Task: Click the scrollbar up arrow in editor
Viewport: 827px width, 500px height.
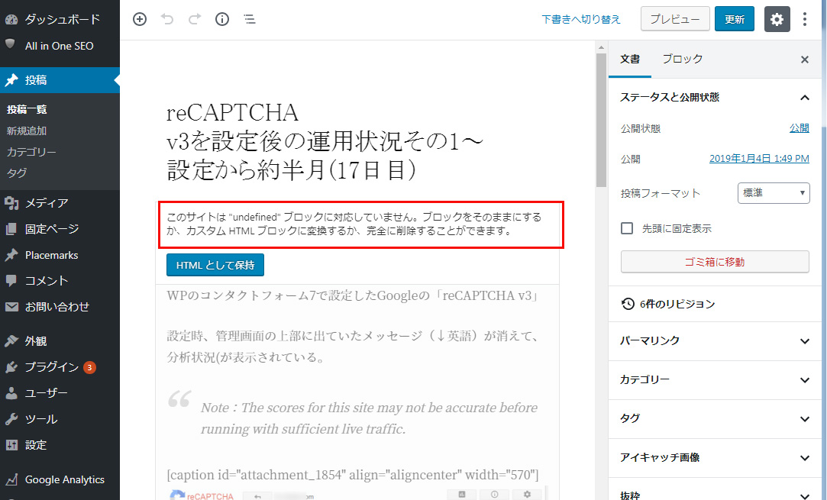Action: [x=601, y=47]
